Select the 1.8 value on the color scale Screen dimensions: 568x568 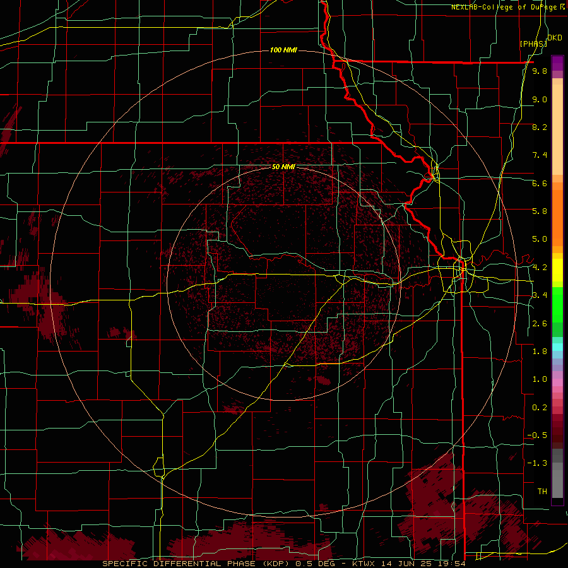tap(540, 352)
